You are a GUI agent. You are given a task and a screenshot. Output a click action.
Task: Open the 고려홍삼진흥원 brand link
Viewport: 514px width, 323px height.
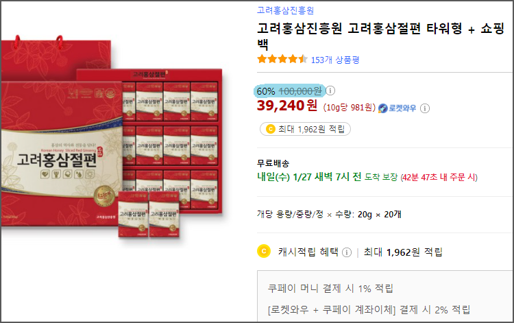click(x=285, y=10)
